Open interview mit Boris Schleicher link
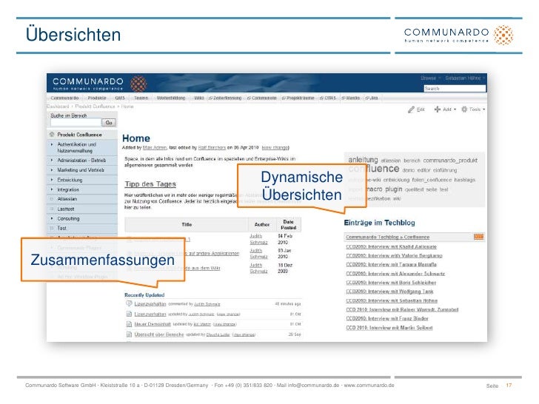Viewport: 539px width, 404px height. tap(391, 283)
